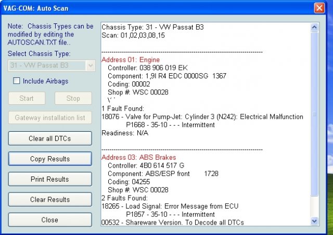Click the 18076 Valve for Pump-Jet fault line
The width and height of the screenshot is (333, 235).
[x=202, y=117]
